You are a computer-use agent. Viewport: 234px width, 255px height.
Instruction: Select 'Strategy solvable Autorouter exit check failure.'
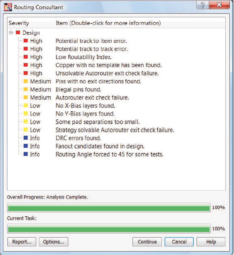click(x=115, y=130)
